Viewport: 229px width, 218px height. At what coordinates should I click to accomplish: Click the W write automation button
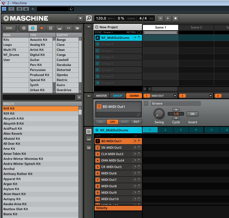pos(26,9)
